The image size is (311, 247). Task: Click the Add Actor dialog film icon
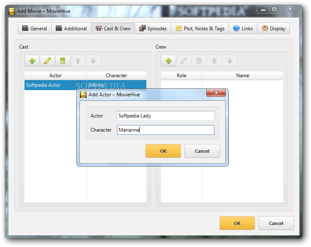click(83, 95)
